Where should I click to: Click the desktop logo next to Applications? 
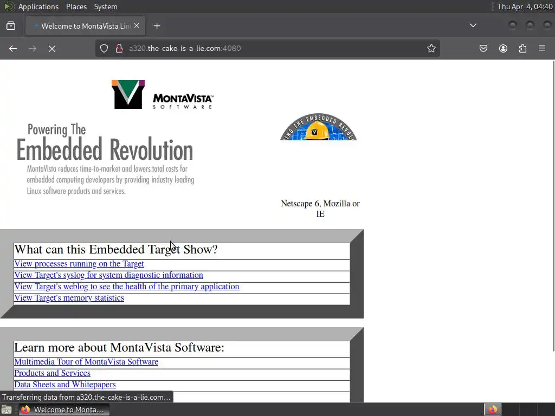coord(9,6)
